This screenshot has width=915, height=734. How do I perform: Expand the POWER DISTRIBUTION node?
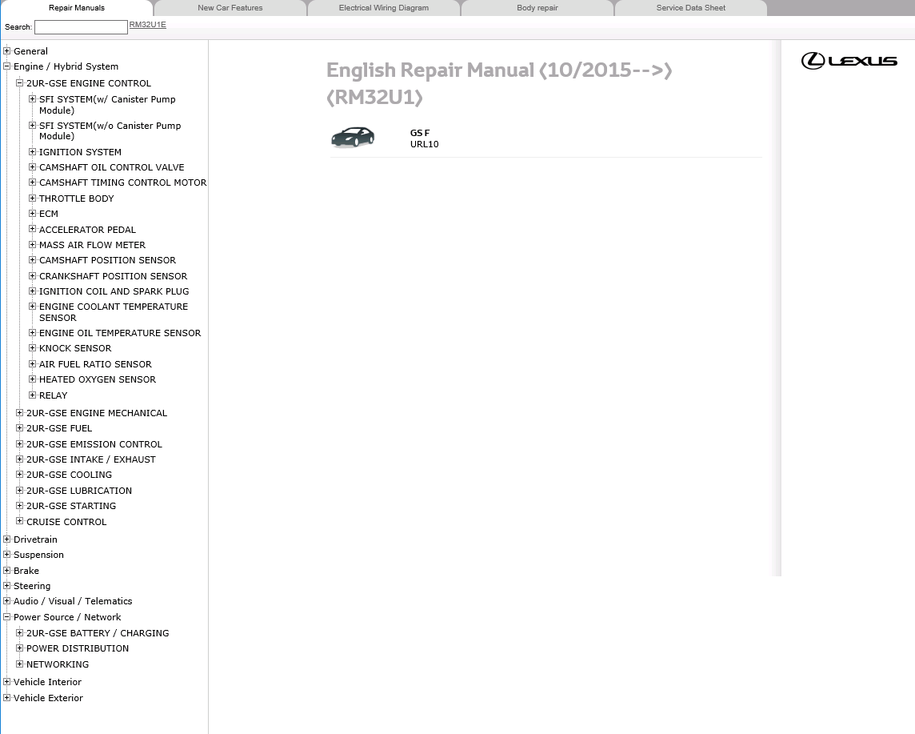[20, 648]
